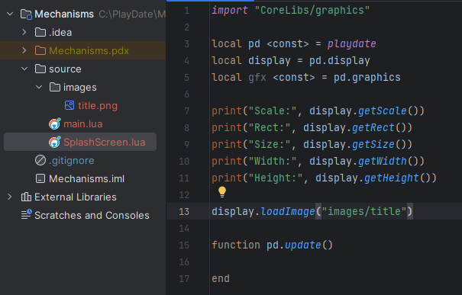Click the title.png image file icon

[x=69, y=105]
